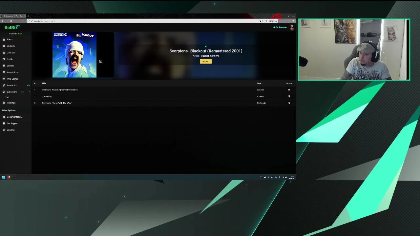Delete the song requested by soul82
Image resolution: width=420 pixels, height=236 pixels.
(289, 96)
